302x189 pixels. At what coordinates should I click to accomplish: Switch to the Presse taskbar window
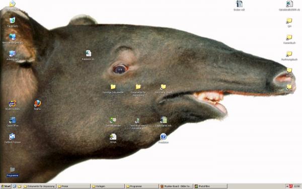(73, 186)
